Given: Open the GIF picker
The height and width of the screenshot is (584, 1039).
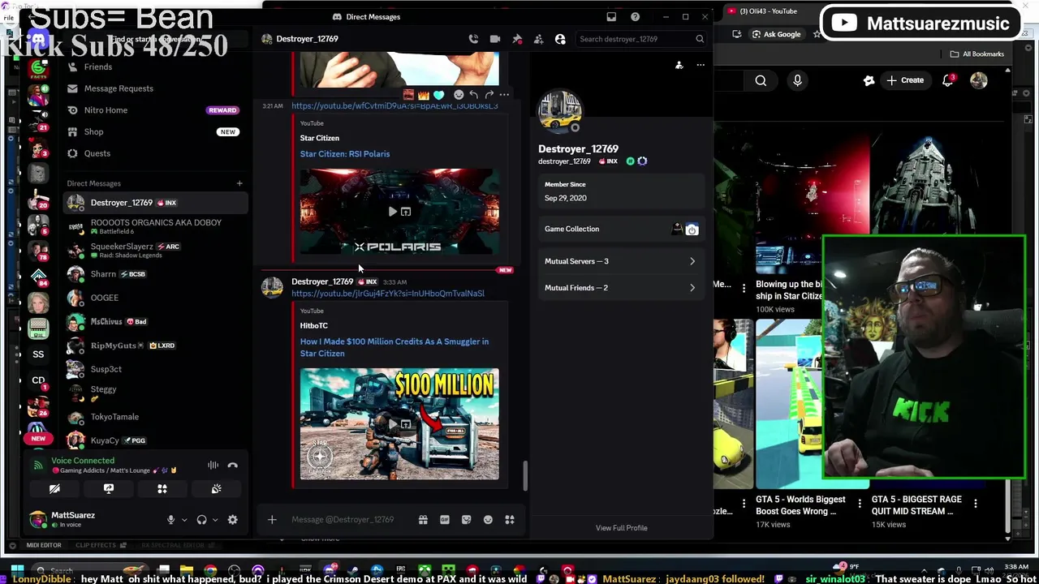Looking at the screenshot, I should (445, 520).
